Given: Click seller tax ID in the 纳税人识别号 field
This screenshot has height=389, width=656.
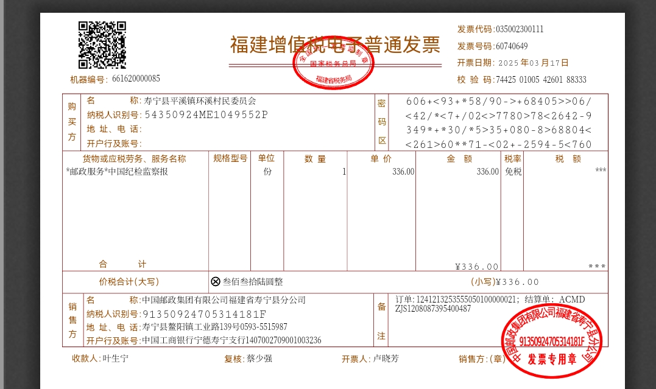Looking at the screenshot, I should pos(204,314).
